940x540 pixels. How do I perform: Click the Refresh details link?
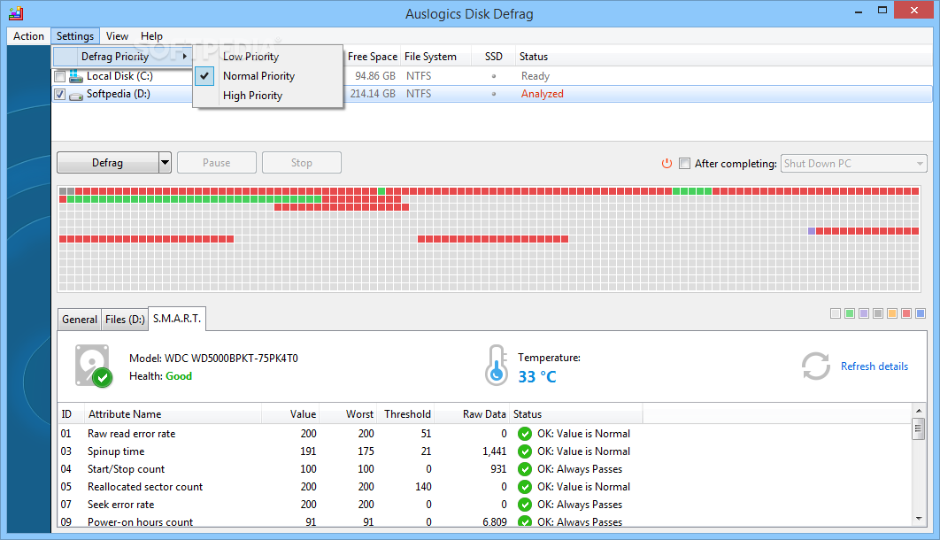[874, 366]
